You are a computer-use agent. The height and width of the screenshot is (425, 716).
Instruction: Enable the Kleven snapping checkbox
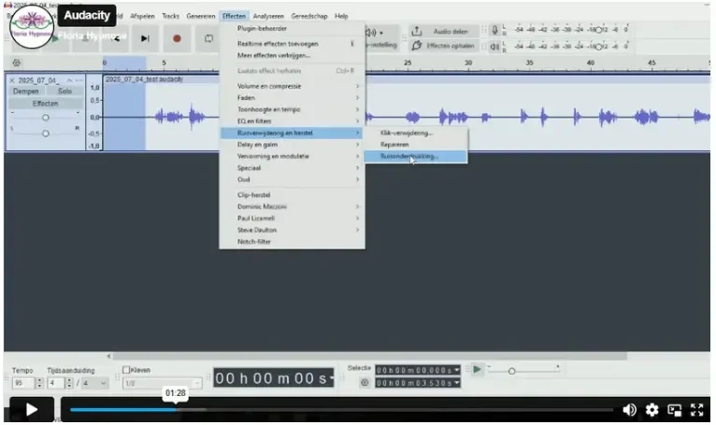pos(126,370)
